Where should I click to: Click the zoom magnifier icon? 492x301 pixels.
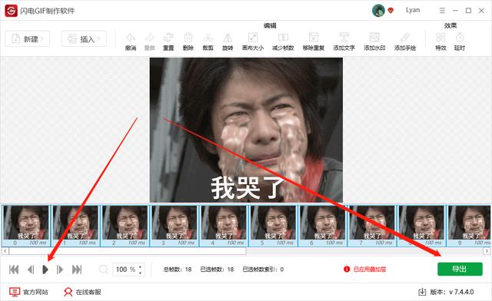tap(103, 270)
